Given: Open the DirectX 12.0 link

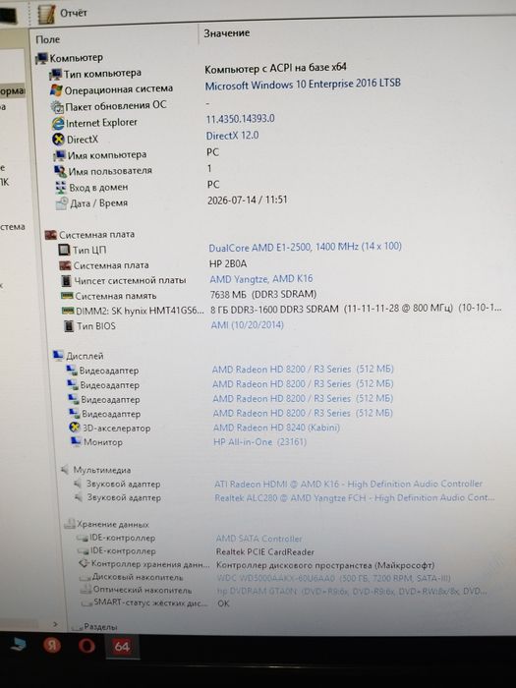Looking at the screenshot, I should (232, 136).
